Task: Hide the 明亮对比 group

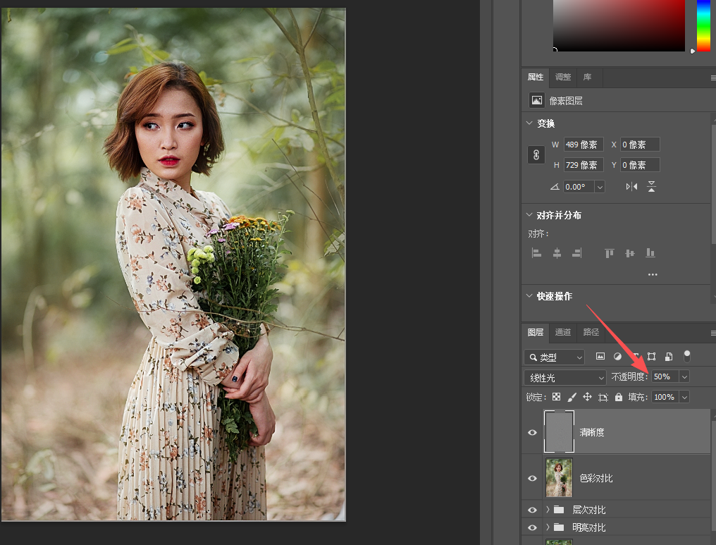Action: [x=533, y=527]
